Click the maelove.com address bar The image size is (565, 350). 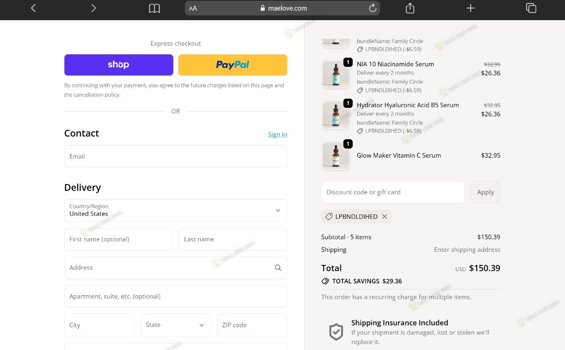coord(282,8)
